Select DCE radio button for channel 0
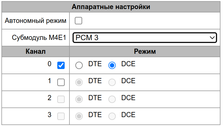 pyautogui.click(x=112, y=65)
